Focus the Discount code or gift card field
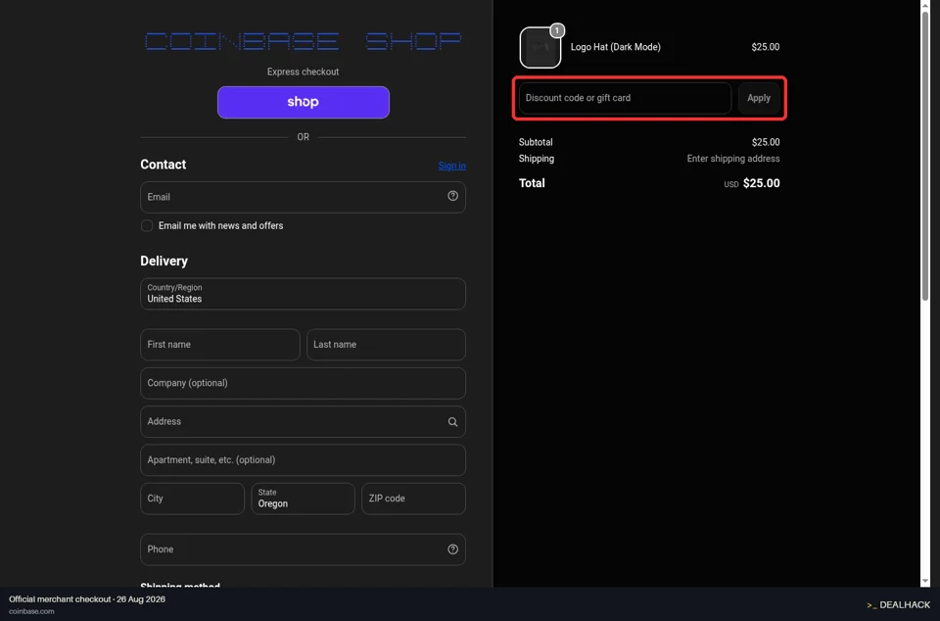 click(625, 98)
